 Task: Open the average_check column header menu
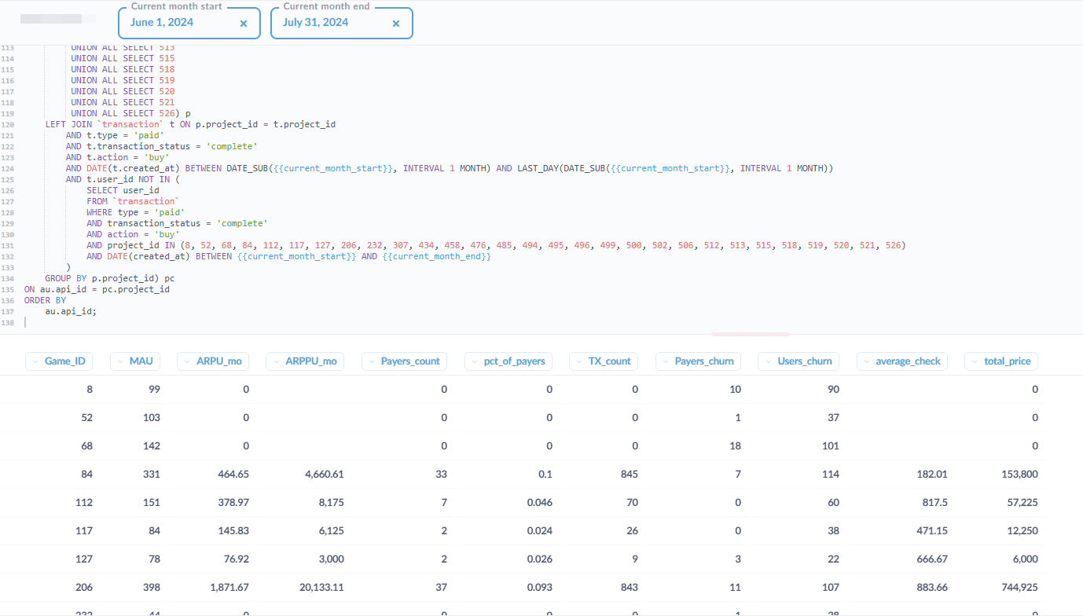coord(902,361)
